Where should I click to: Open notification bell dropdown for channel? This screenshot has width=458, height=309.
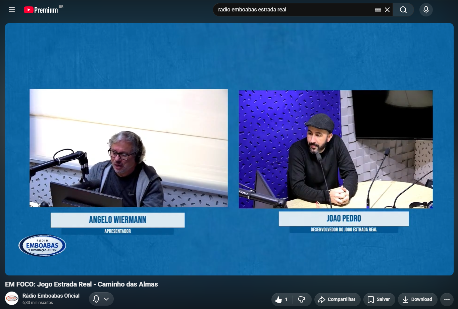[101, 299]
